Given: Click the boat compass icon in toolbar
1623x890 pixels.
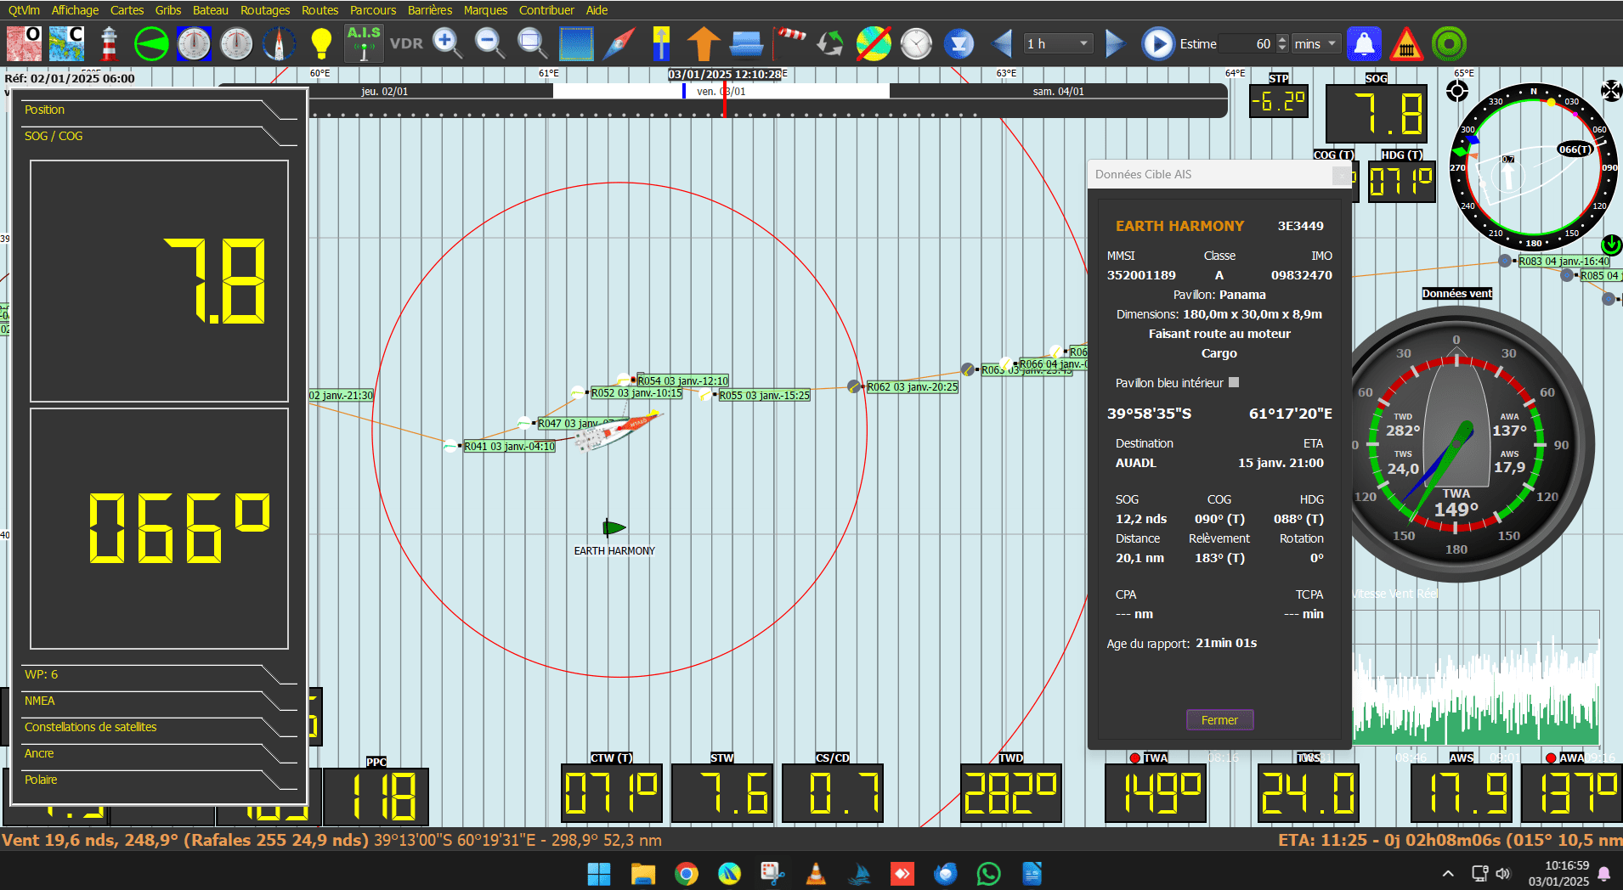Looking at the screenshot, I should tap(279, 43).
